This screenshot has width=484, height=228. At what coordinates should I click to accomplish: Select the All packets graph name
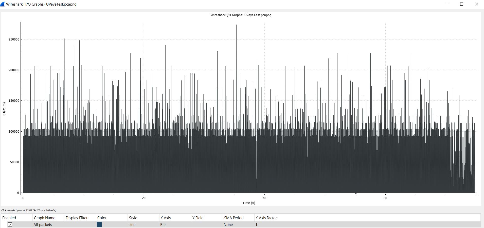pyautogui.click(x=43, y=225)
